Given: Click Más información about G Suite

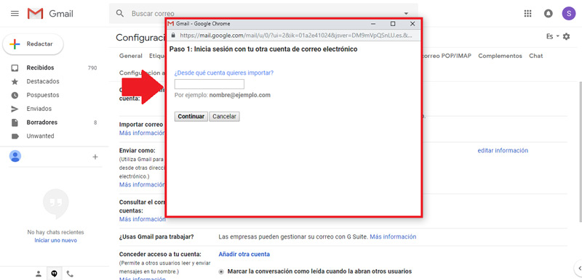Looking at the screenshot, I should pyautogui.click(x=393, y=236).
